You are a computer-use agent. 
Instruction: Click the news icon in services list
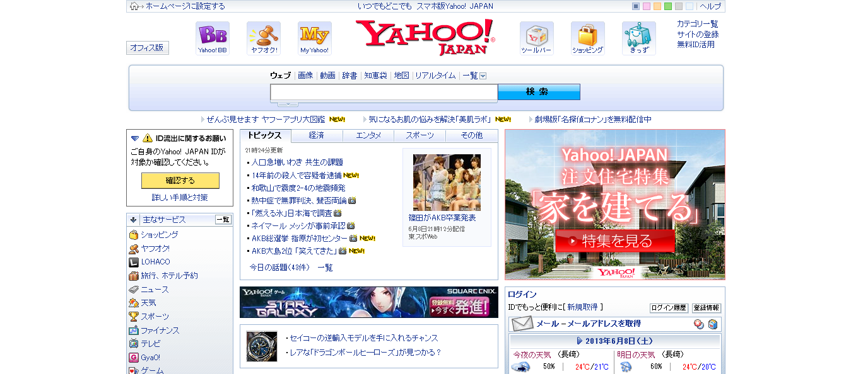134,290
